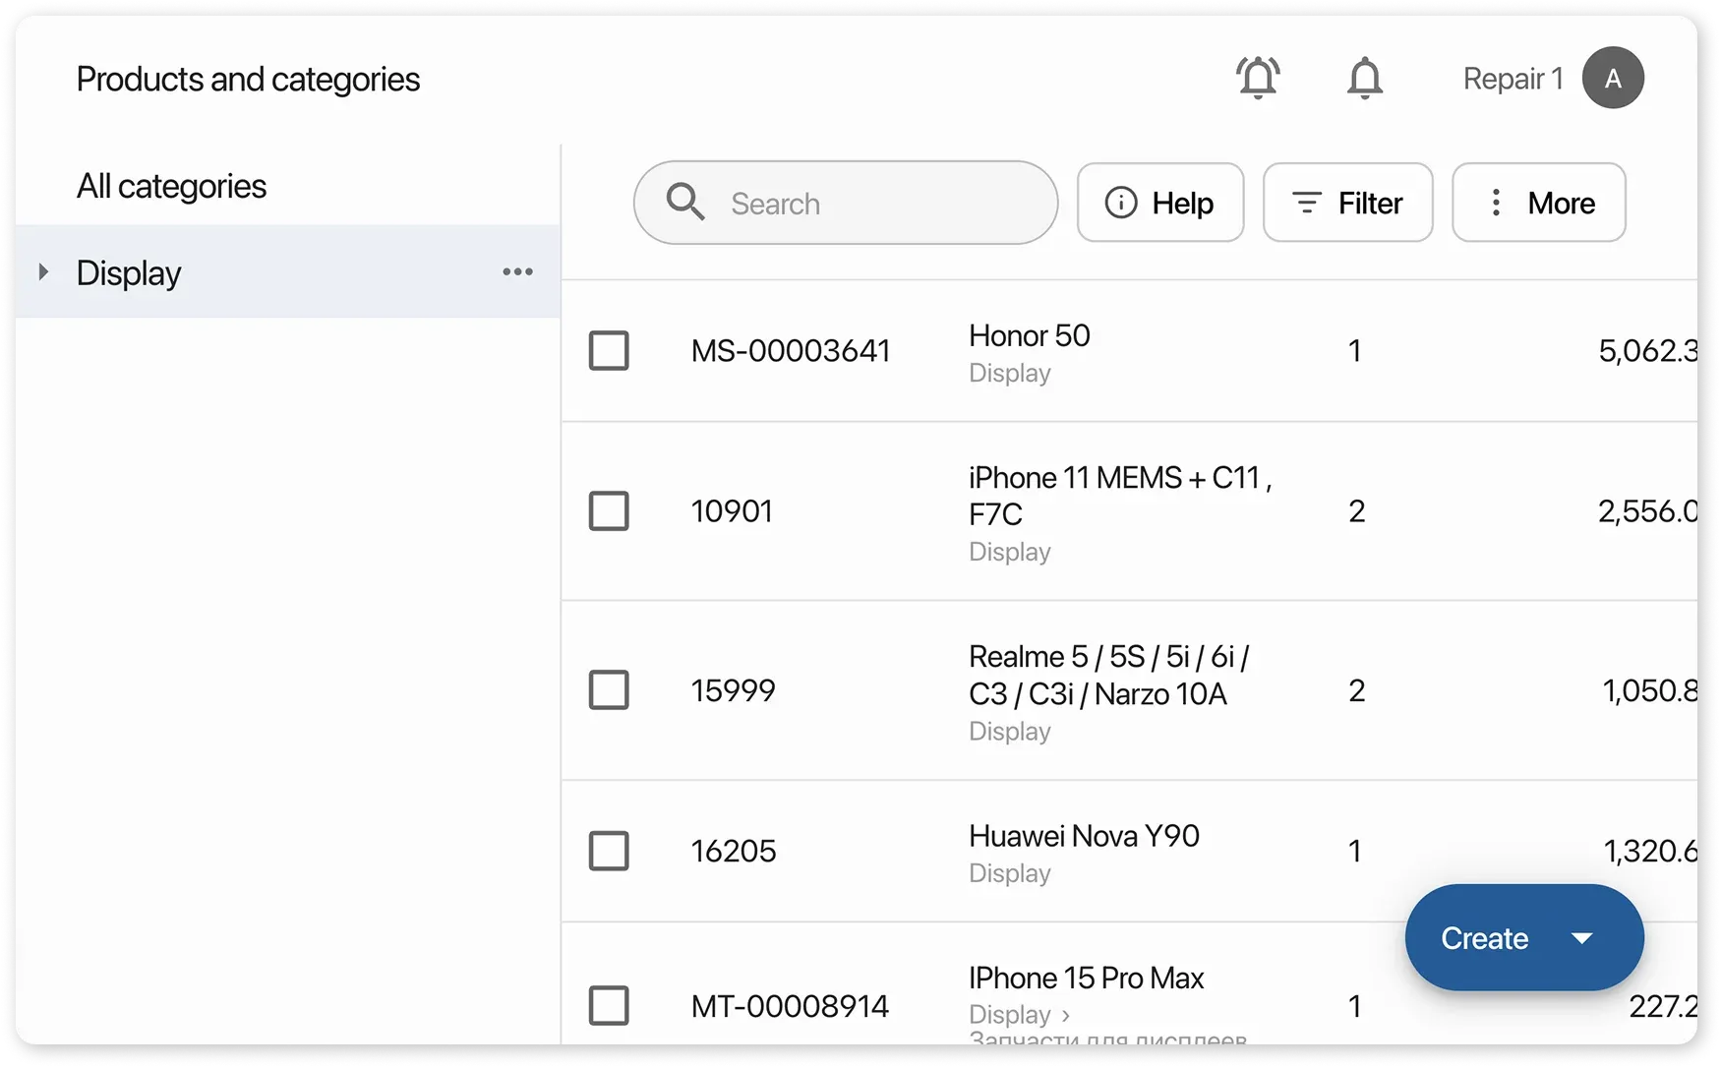Open the More options menu
The height and width of the screenshot is (1068, 1721).
coord(1538,203)
